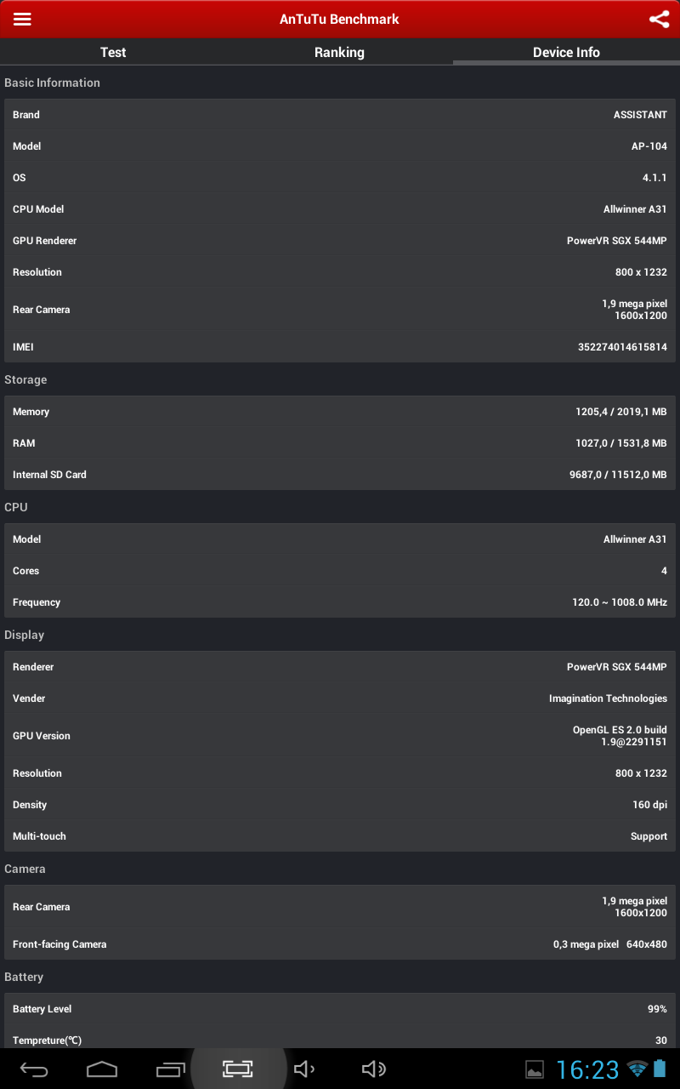Tap the CPU Frequency row
The width and height of the screenshot is (680, 1089).
(x=340, y=602)
